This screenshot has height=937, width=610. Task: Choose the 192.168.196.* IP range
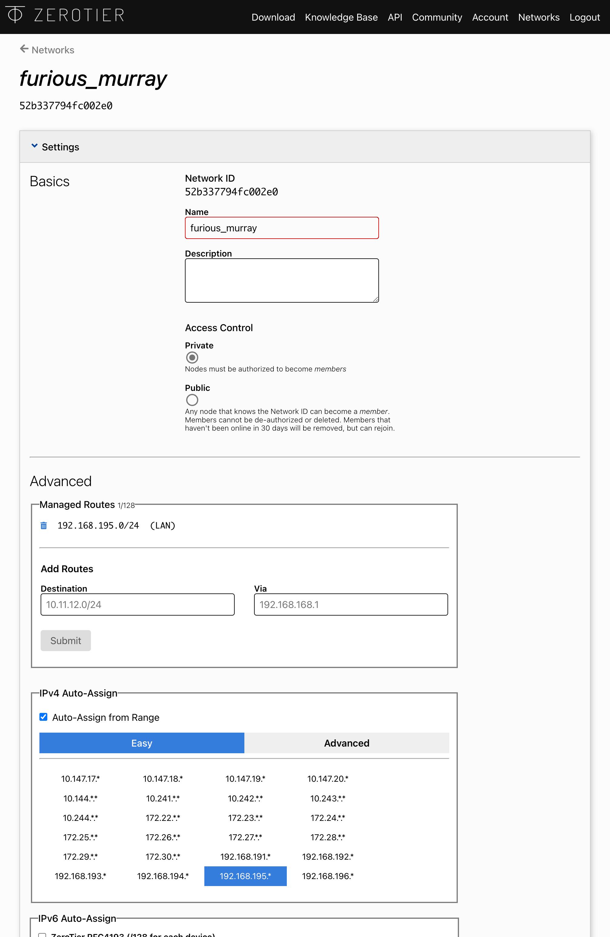pos(328,876)
